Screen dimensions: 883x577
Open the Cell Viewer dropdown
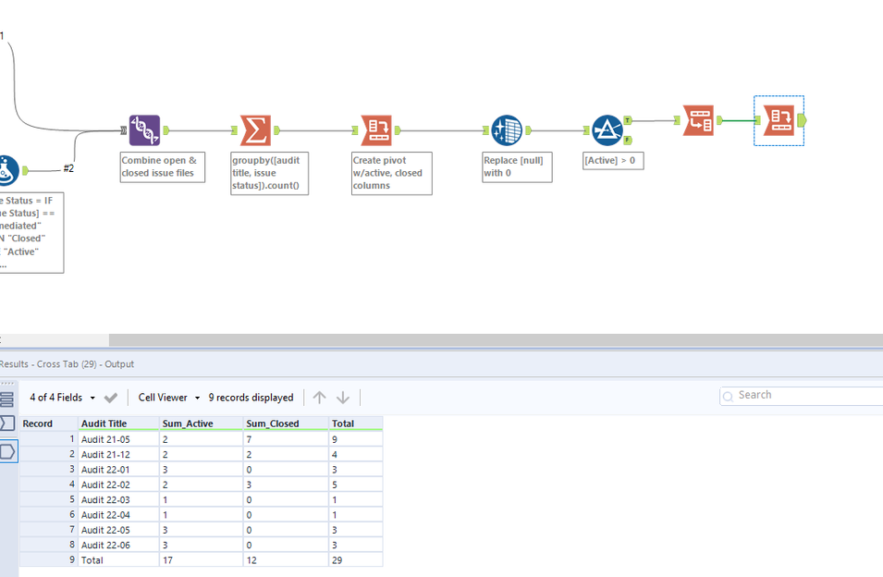pyautogui.click(x=169, y=398)
